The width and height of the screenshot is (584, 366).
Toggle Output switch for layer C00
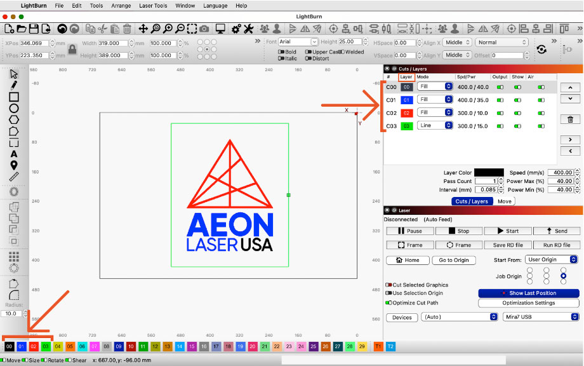(x=500, y=87)
